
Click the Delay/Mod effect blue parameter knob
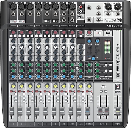(x=97, y=41)
